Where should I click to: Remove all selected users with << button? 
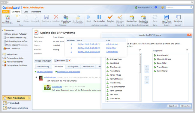point(147,82)
